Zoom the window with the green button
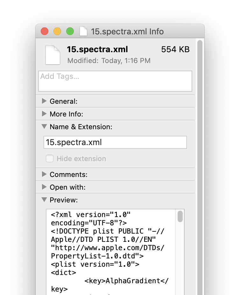 click(70, 32)
